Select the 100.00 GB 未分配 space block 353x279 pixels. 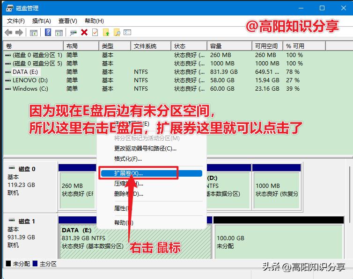(x=279, y=238)
